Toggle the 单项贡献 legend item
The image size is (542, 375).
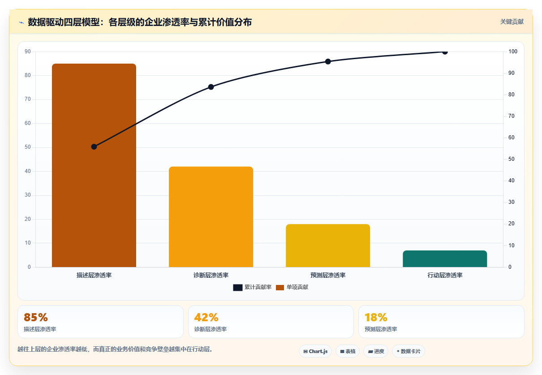pos(292,287)
